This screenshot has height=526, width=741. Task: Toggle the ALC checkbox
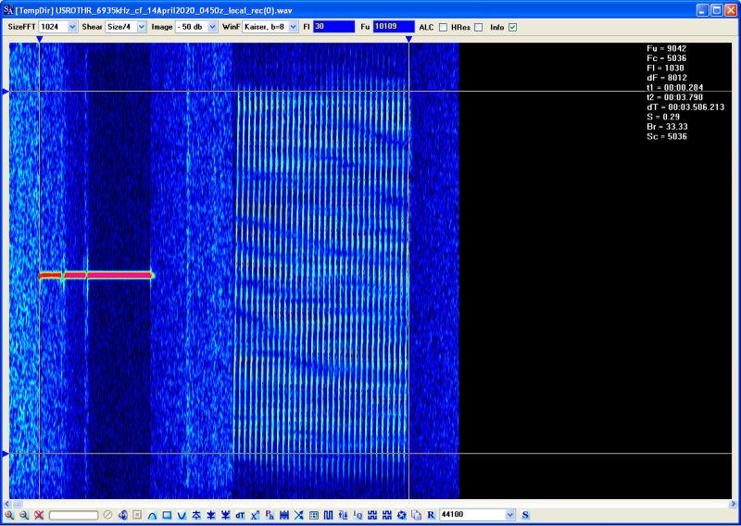click(x=443, y=28)
